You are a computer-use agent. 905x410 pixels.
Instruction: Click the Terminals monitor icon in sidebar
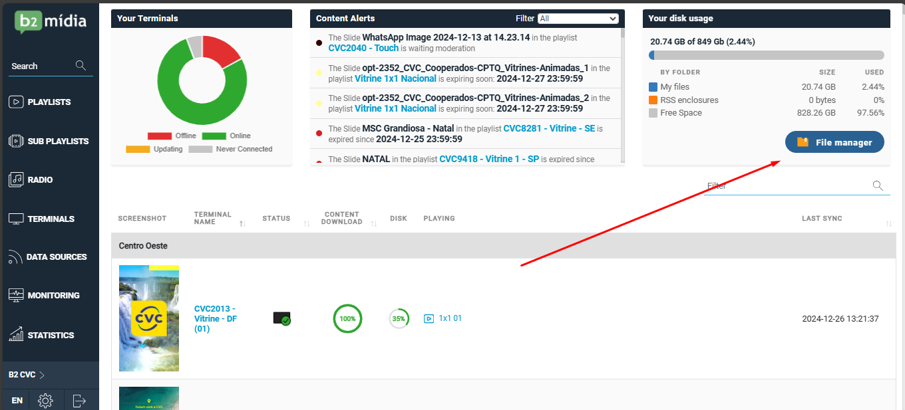pos(16,219)
